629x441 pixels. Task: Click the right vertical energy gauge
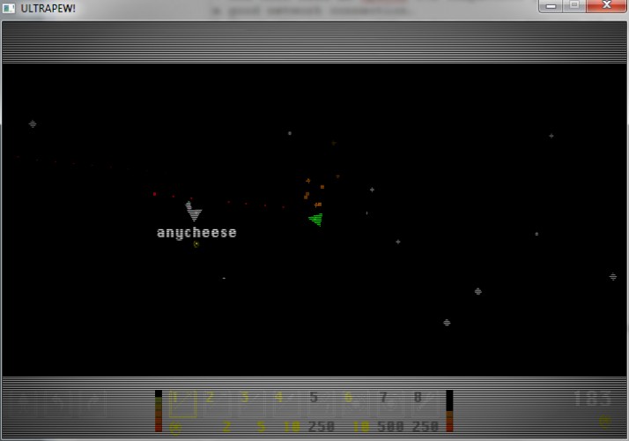click(x=449, y=411)
